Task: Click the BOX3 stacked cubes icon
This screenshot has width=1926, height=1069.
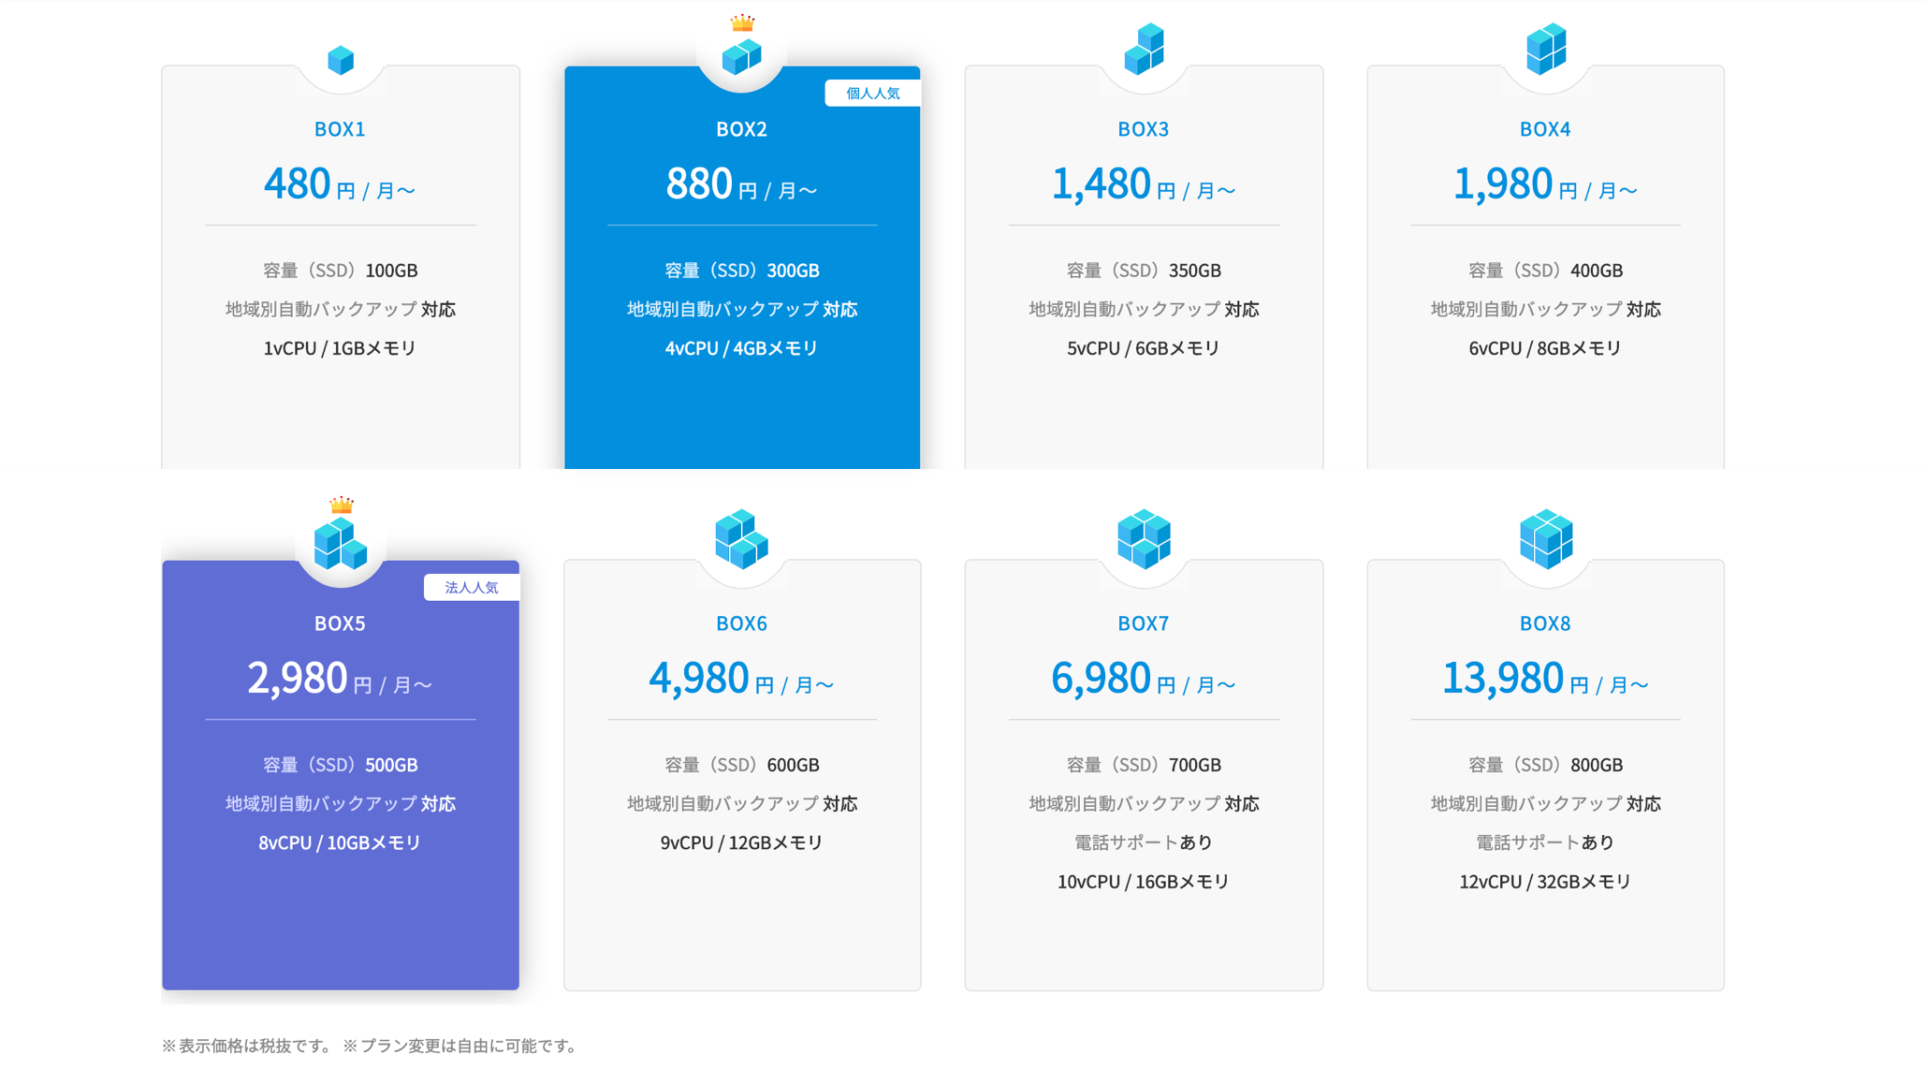Action: pos(1144,50)
